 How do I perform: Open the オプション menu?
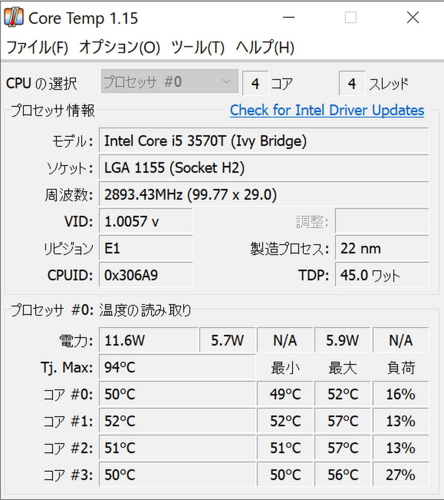(x=119, y=48)
